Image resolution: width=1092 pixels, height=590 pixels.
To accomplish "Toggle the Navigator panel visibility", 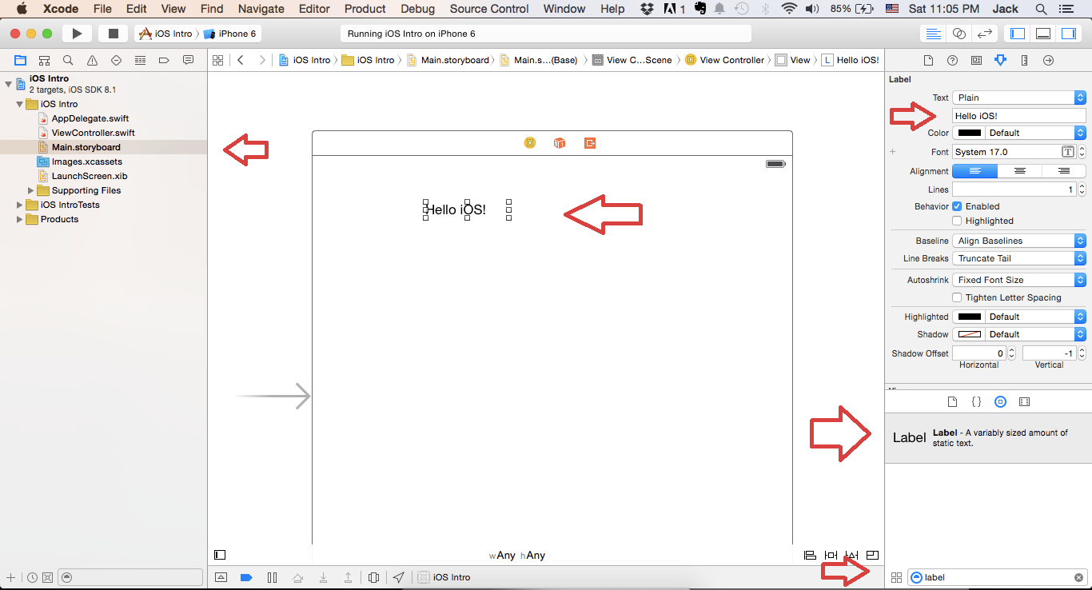I will point(1018,34).
